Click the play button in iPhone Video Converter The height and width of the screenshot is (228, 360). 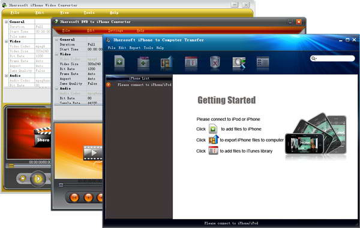(38, 178)
